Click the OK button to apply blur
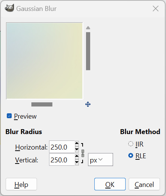166x196 pixels. pos(110,184)
